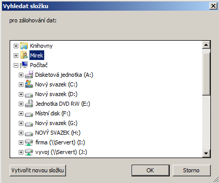Image resolution: width=219 pixels, height=183 pixels.
Task: Expand the Knihovny node
Action: tap(16, 46)
